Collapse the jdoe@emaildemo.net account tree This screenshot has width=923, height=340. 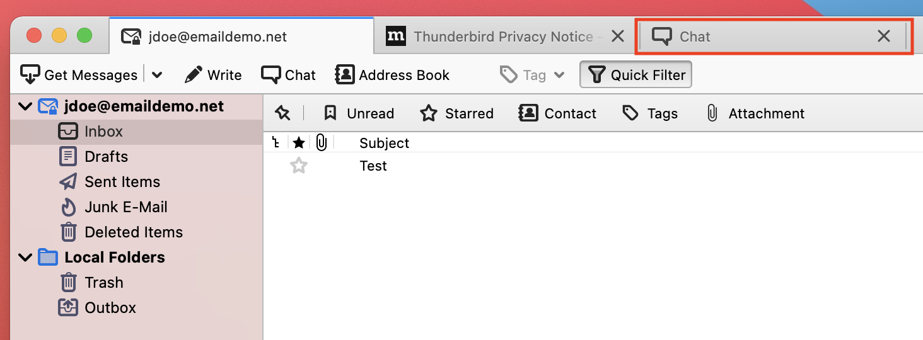(x=25, y=106)
